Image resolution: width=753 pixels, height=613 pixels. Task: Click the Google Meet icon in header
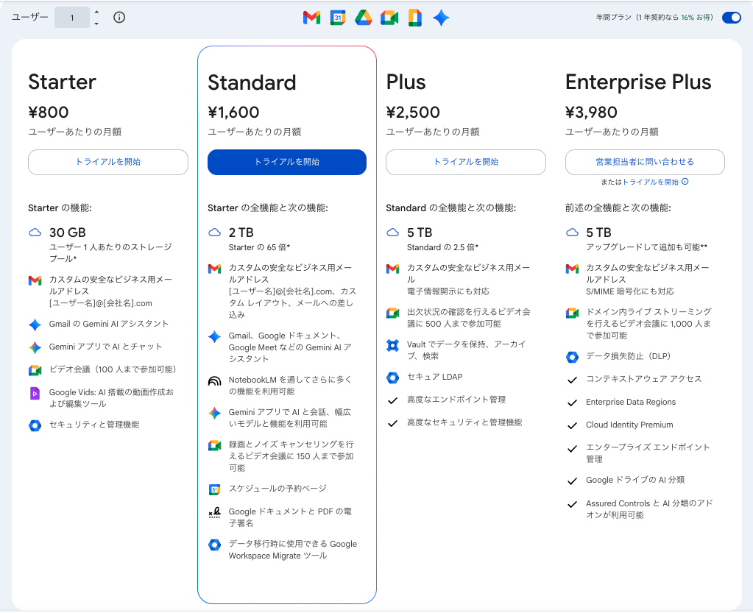coord(389,18)
